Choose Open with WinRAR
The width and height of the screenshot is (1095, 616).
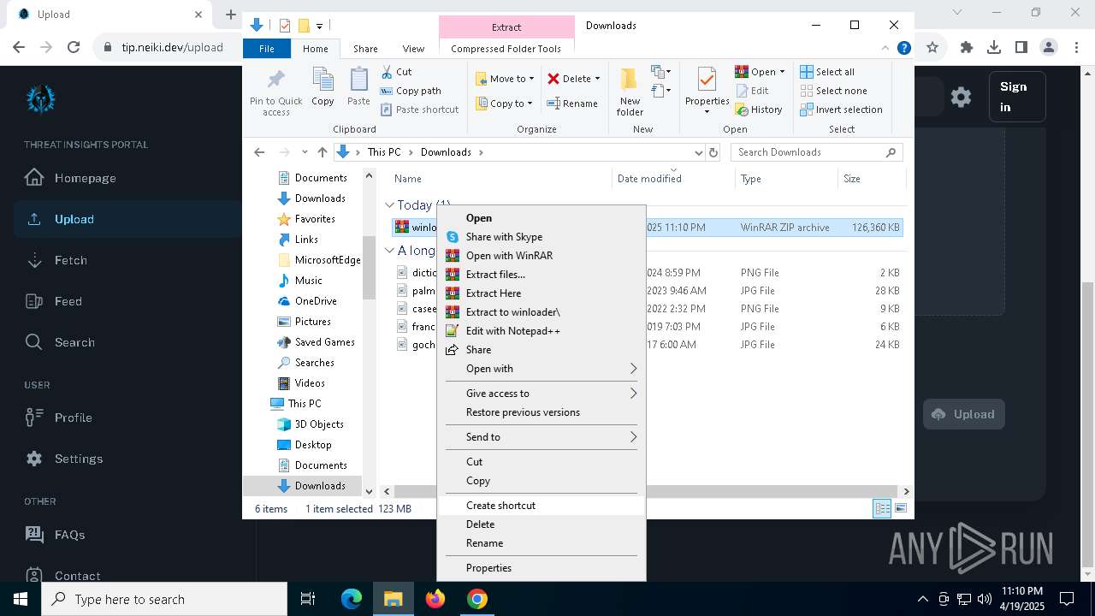(541, 256)
